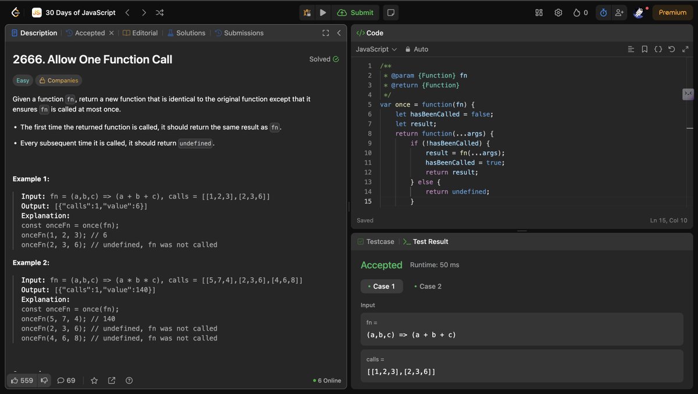Viewport: 698px width, 394px height.
Task: Click the problem title 'Allow One Function Call'
Action: point(92,59)
